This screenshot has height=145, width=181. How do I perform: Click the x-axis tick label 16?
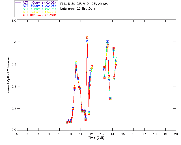(x=133, y=134)
